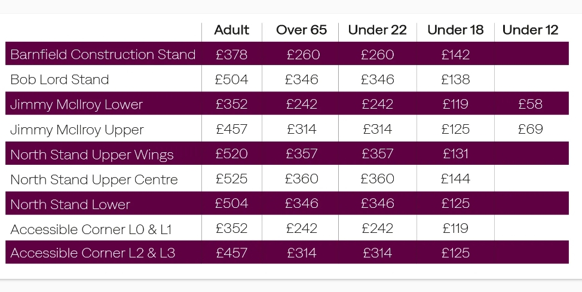Click the Over 65 column header
The image size is (582, 292).
(x=301, y=30)
